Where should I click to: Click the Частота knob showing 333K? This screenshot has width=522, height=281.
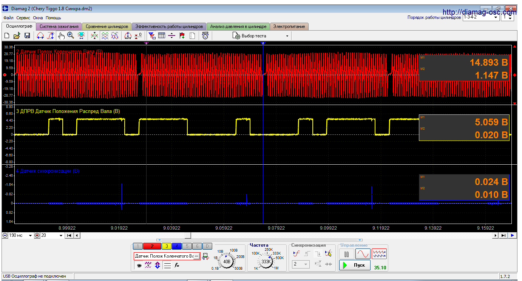266,261
